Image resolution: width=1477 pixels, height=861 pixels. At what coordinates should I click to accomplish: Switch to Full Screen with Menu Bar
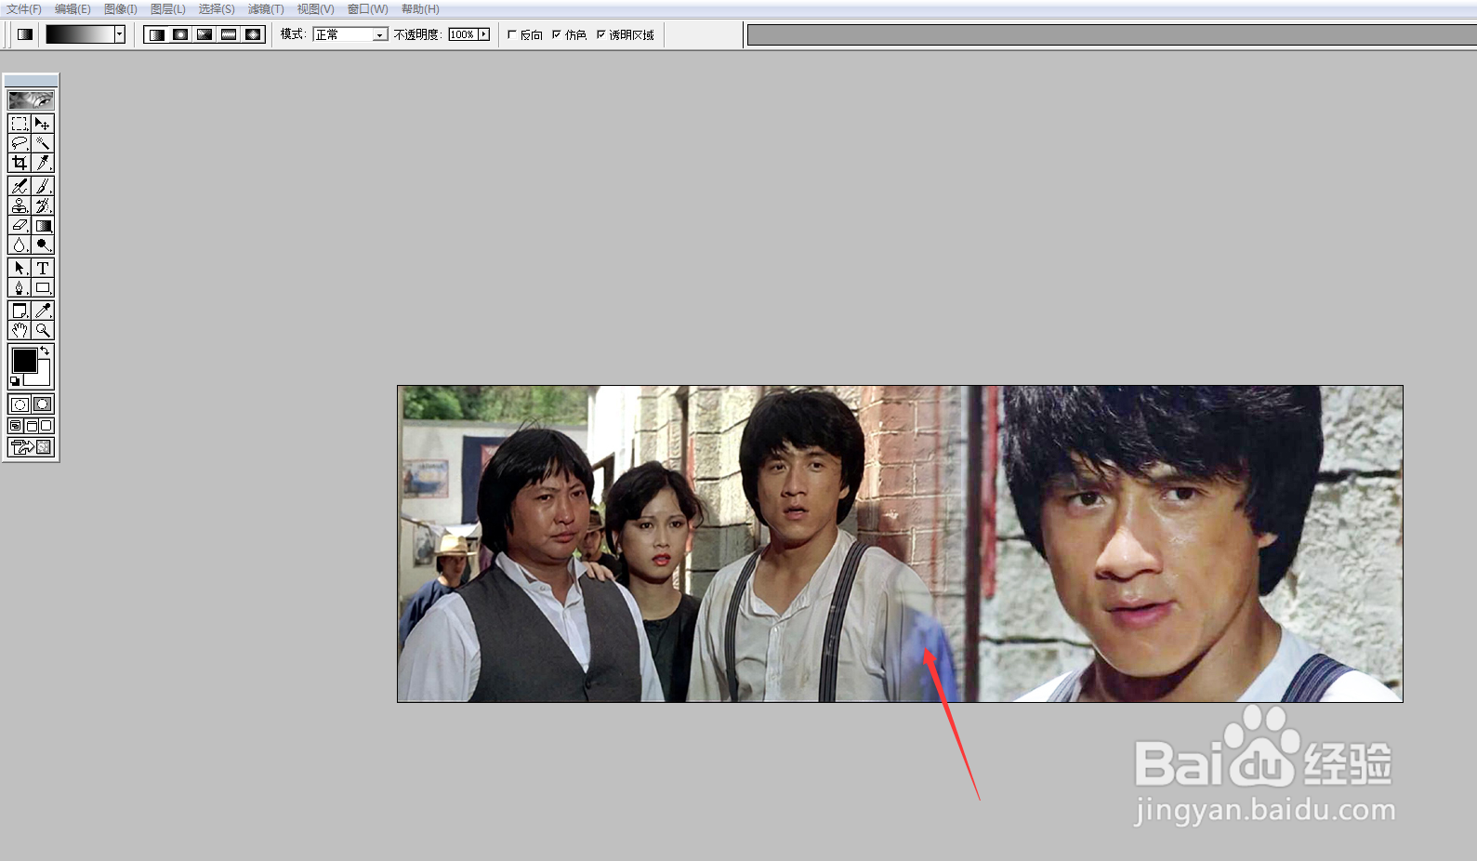pos(31,426)
